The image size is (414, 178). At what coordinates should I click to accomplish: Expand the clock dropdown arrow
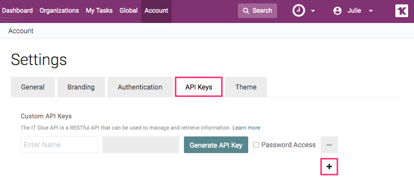click(x=313, y=11)
